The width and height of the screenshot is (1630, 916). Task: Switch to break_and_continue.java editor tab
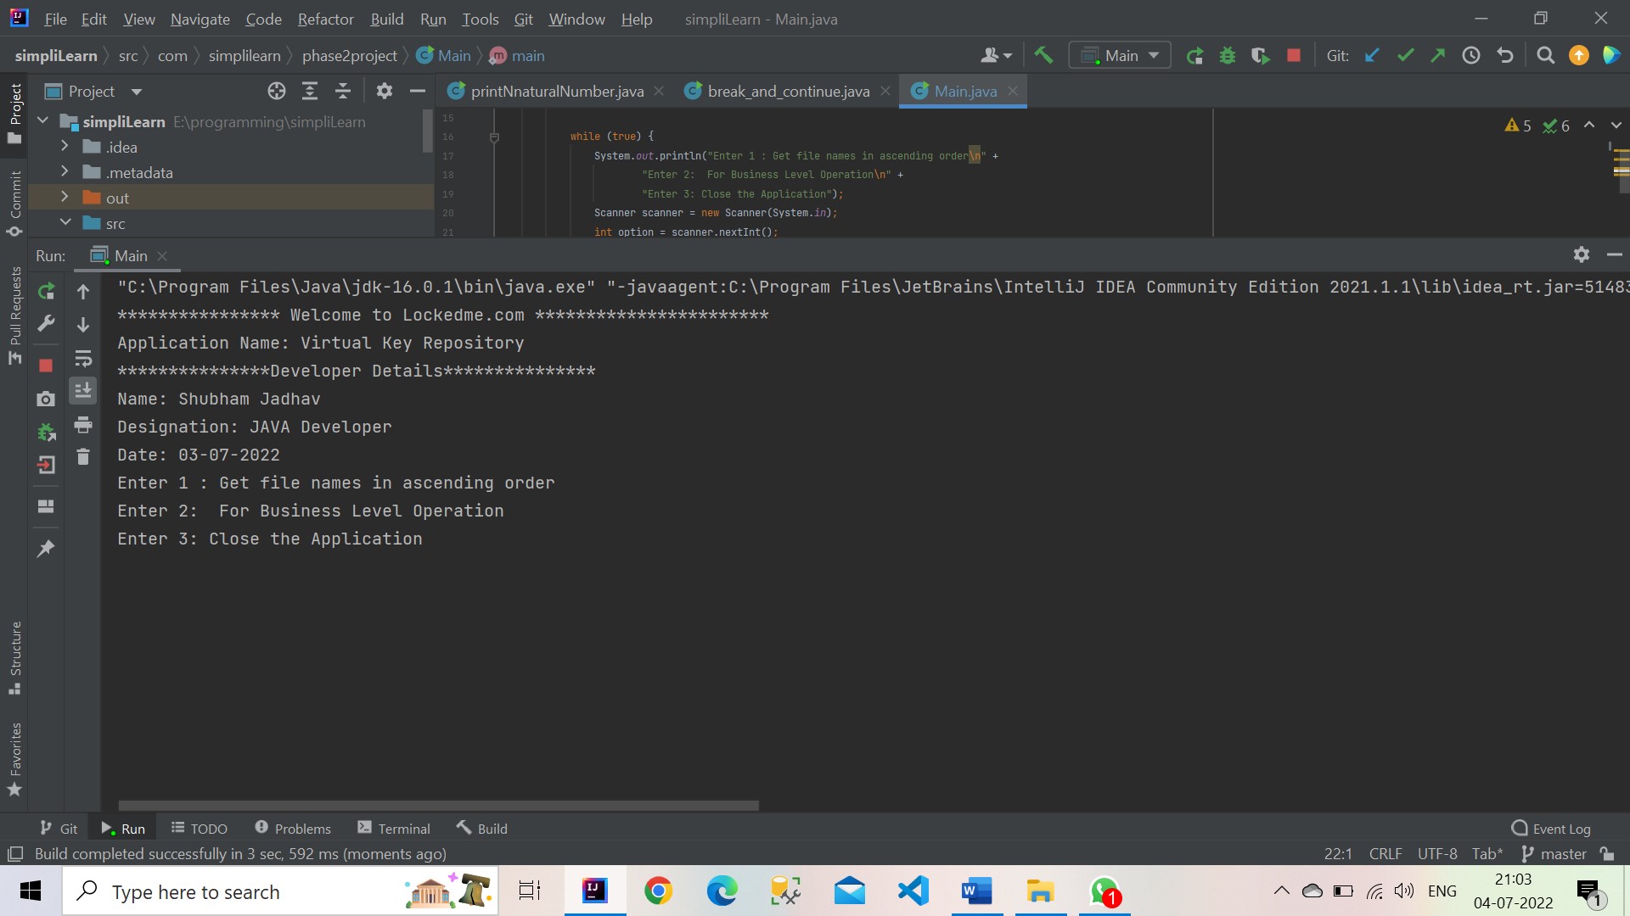pos(788,92)
